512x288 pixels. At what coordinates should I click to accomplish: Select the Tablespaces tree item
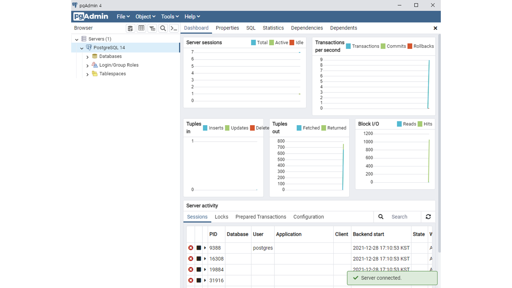(112, 74)
